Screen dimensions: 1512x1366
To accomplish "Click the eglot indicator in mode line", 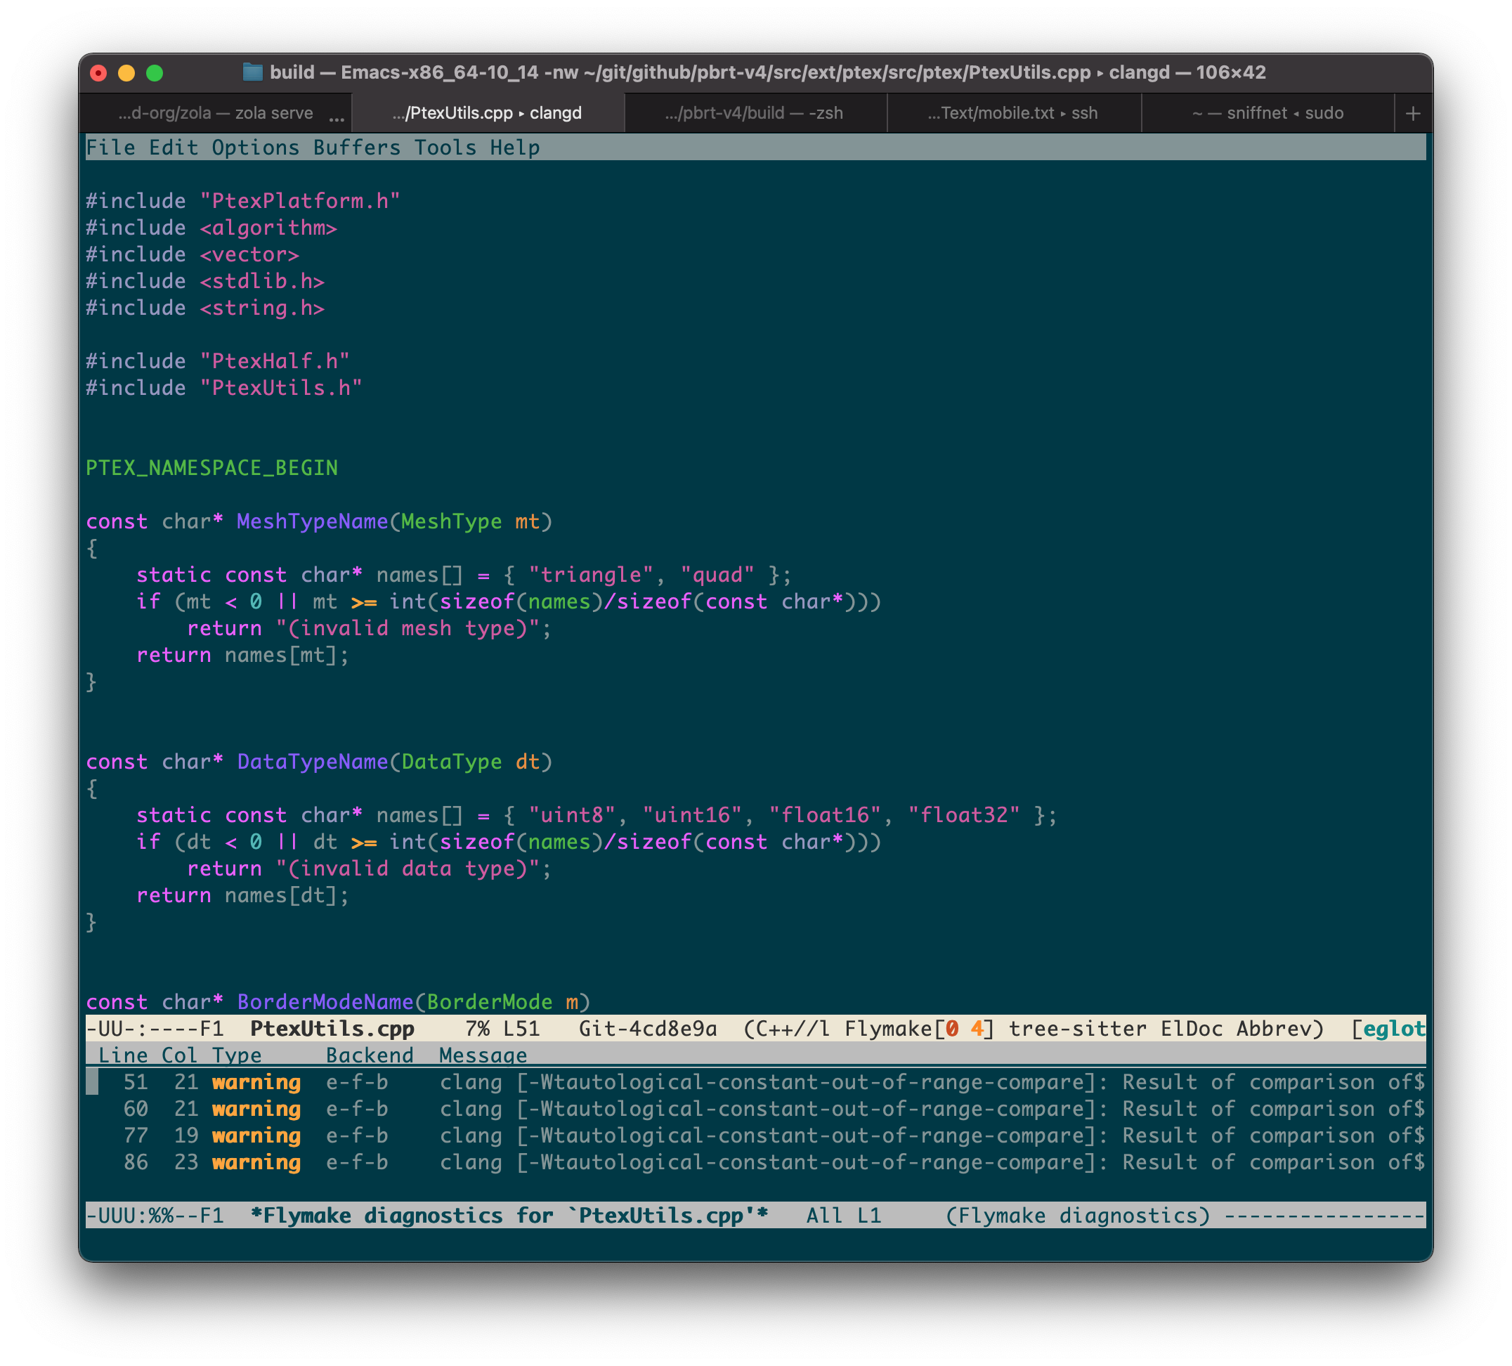I will pyautogui.click(x=1393, y=1029).
